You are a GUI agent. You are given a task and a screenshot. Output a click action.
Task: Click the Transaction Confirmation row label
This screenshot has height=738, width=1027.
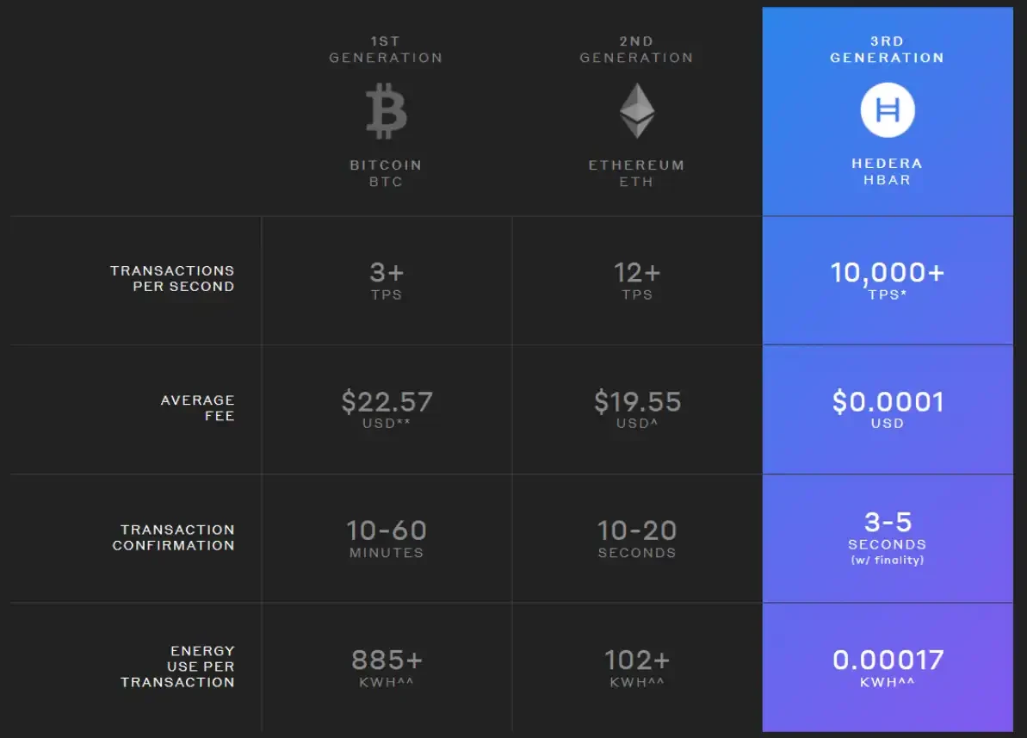(x=174, y=537)
